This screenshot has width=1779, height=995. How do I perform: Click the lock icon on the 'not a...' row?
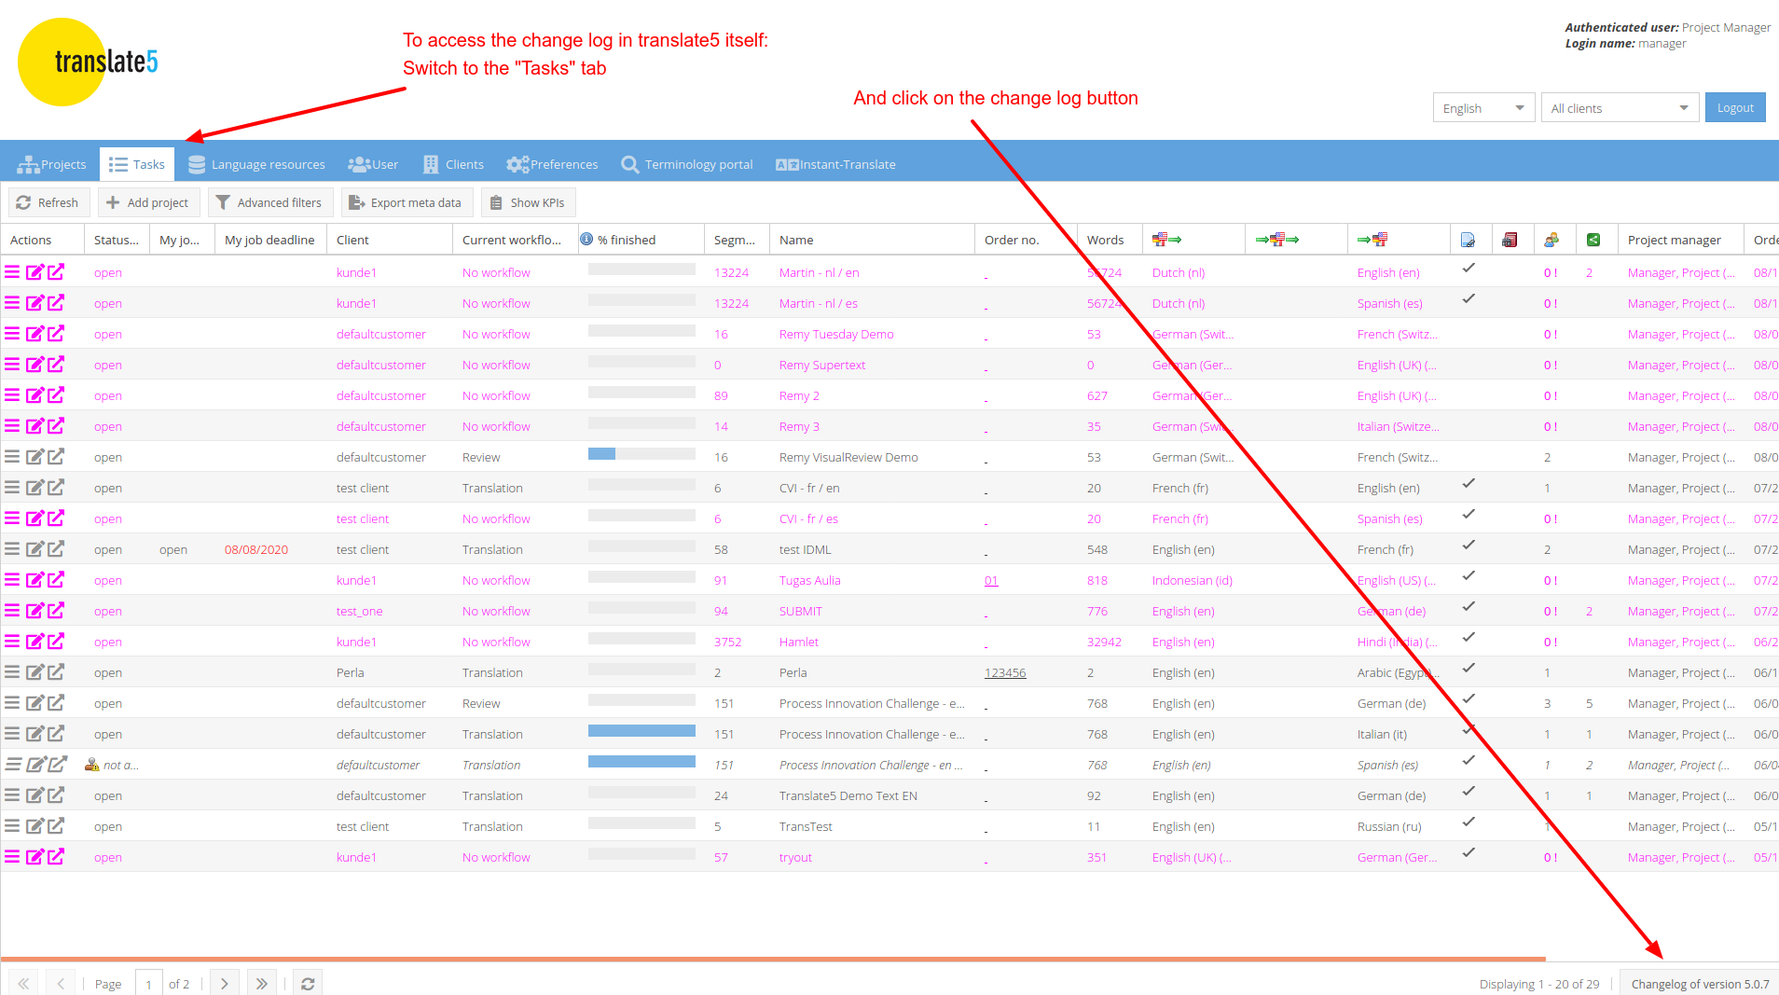point(91,765)
